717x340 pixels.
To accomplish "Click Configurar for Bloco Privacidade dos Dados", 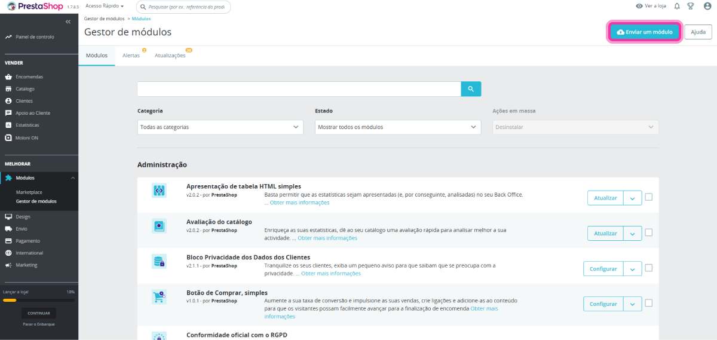I will pyautogui.click(x=603, y=269).
